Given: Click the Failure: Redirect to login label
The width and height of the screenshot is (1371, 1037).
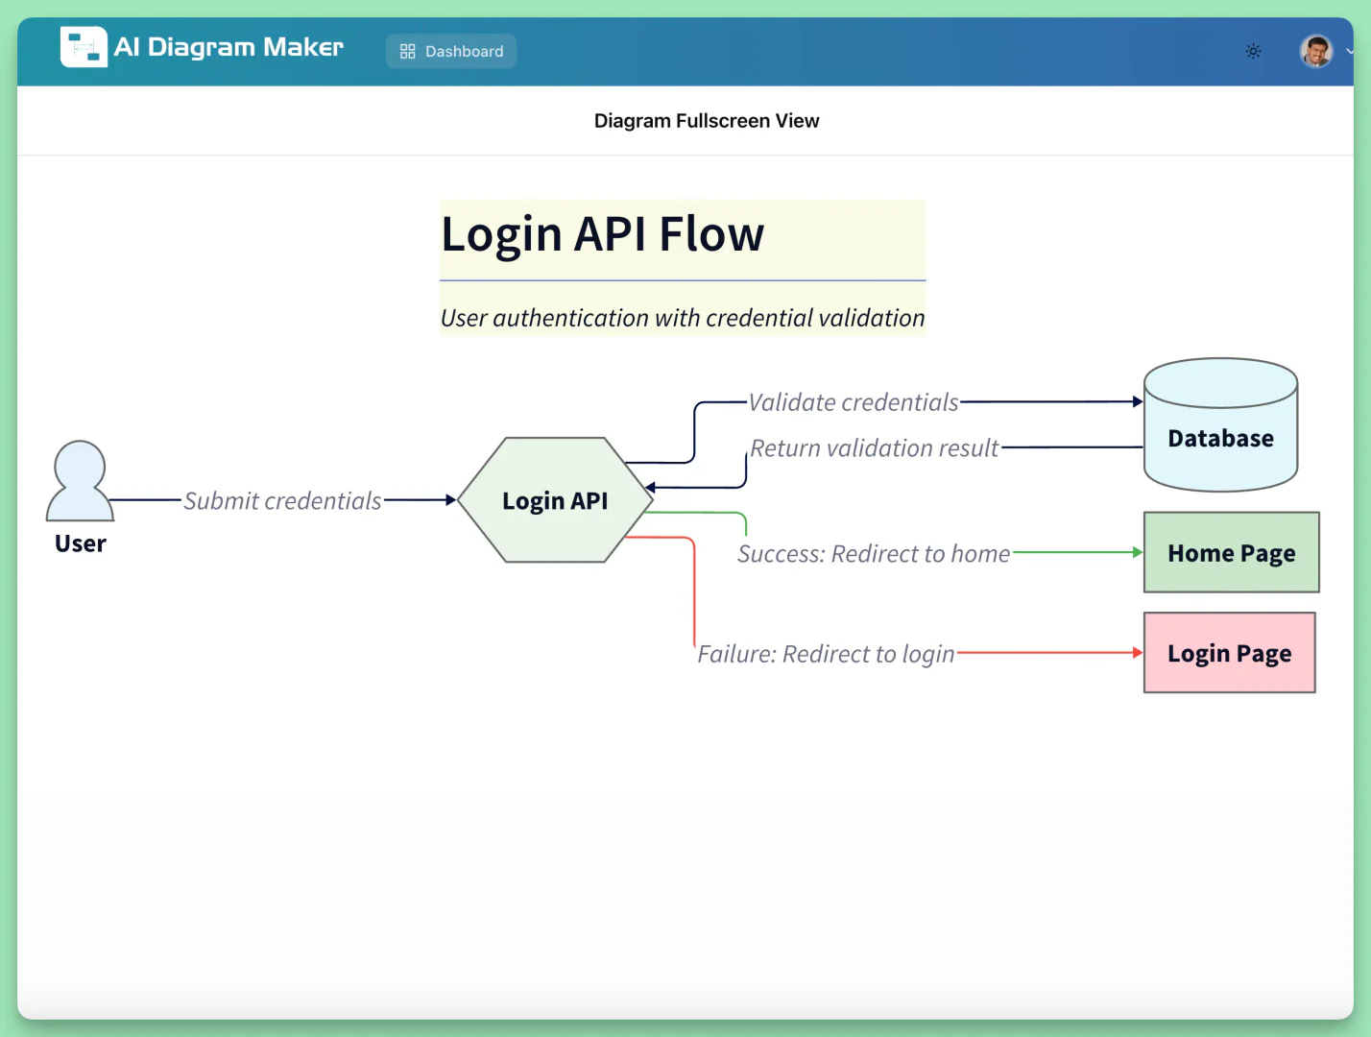Looking at the screenshot, I should point(826,654).
